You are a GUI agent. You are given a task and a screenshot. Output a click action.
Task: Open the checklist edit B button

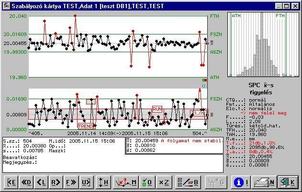click(188, 182)
